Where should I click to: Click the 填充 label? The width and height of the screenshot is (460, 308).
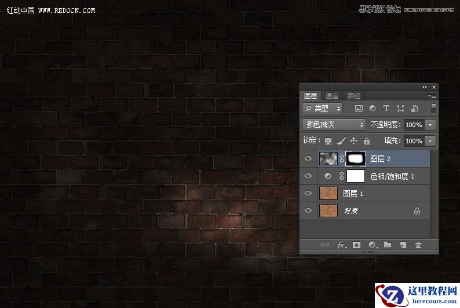pyautogui.click(x=392, y=140)
